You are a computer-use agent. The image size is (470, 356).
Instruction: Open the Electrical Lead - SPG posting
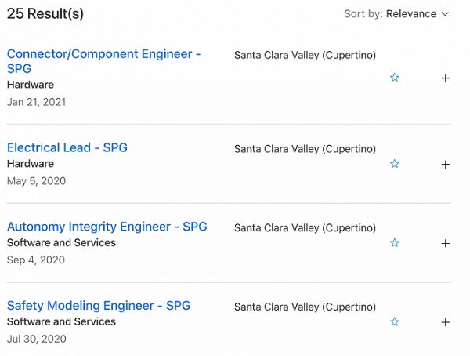coord(67,147)
